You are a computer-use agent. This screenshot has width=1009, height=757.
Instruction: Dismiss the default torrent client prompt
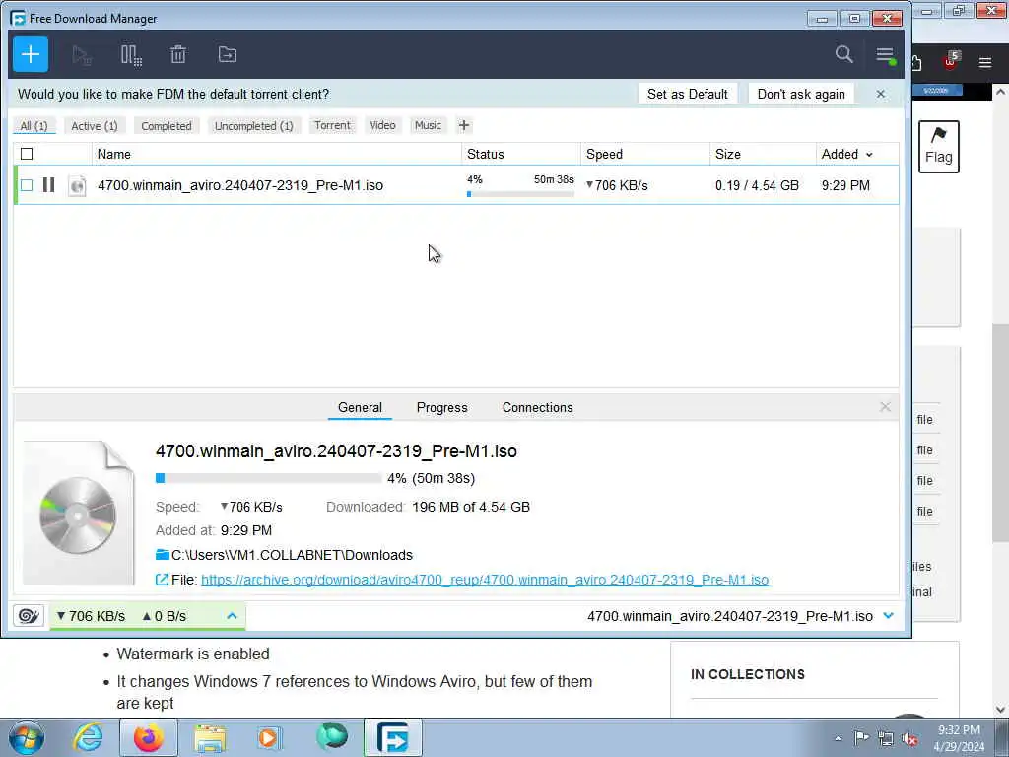(x=880, y=94)
